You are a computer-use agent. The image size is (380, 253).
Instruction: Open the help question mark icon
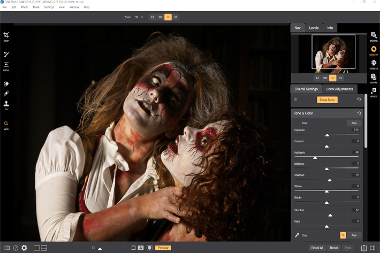[16, 248]
